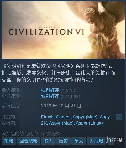Open Aspyr (Linux) publisher link

89,123
